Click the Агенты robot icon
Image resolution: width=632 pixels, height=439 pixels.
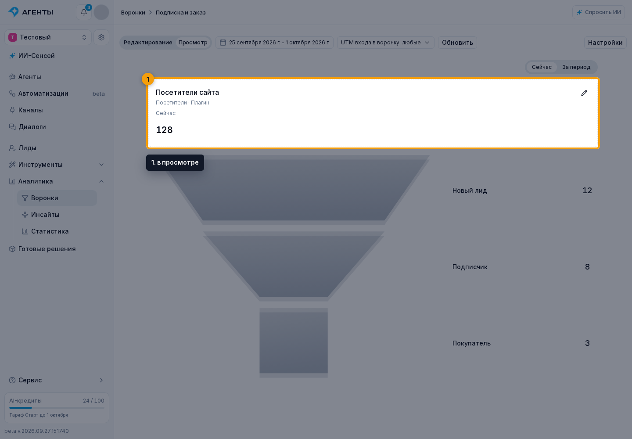[x=12, y=77]
